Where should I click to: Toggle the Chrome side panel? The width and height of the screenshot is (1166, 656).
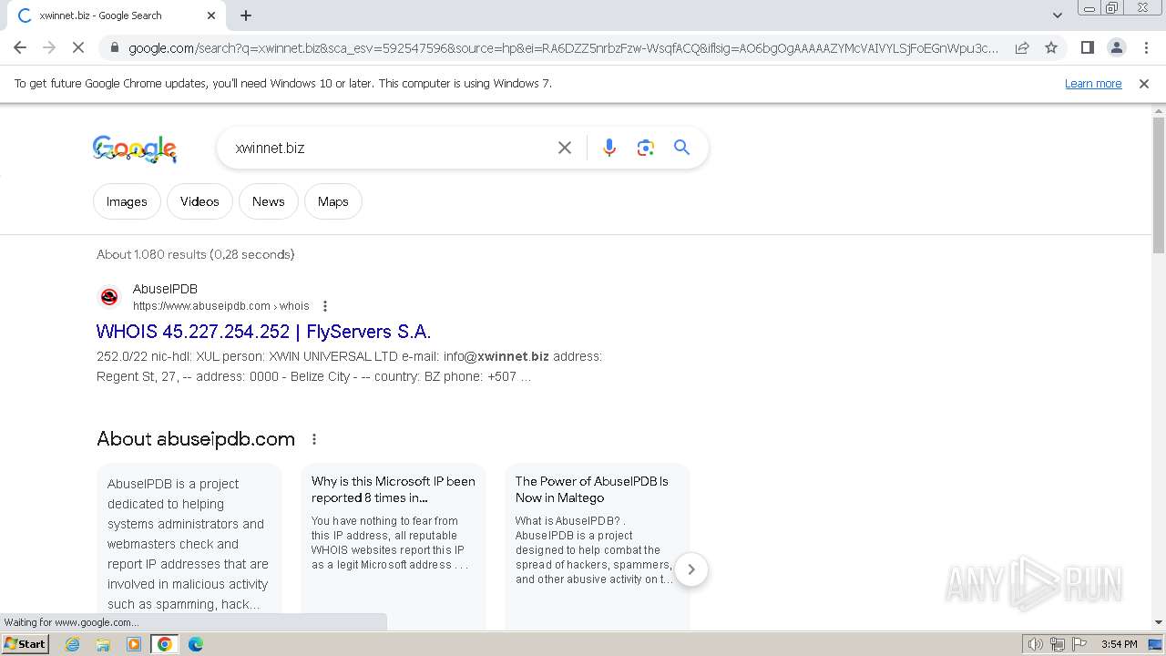click(1087, 47)
